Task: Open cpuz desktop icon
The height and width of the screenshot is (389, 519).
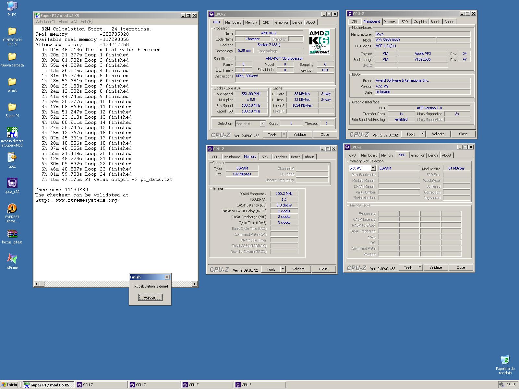Action: (x=12, y=158)
